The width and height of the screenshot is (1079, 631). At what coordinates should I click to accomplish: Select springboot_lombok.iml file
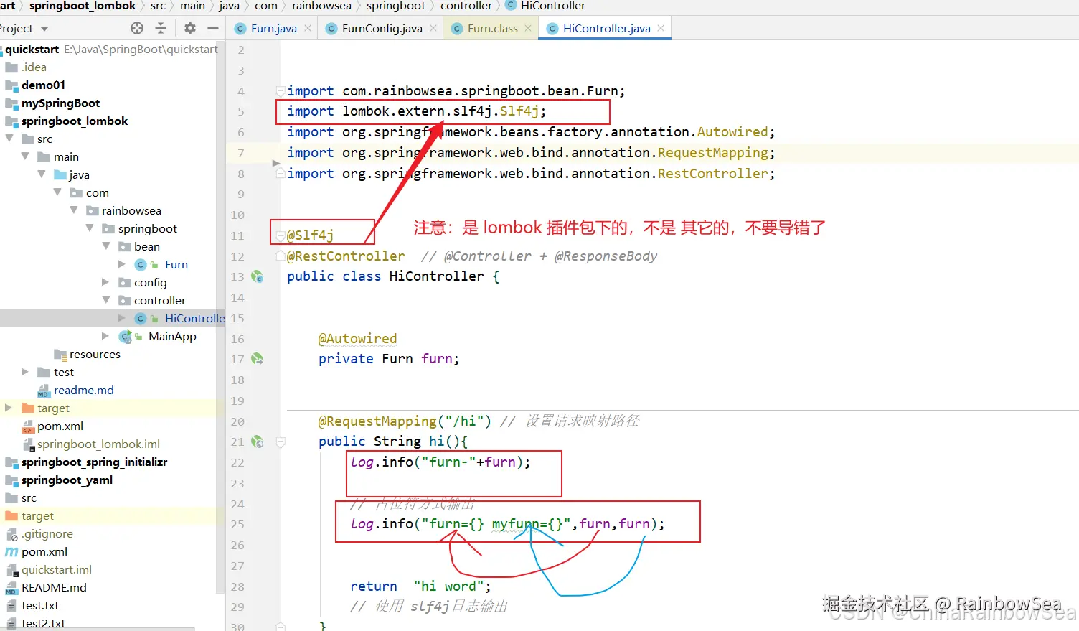tap(98, 444)
